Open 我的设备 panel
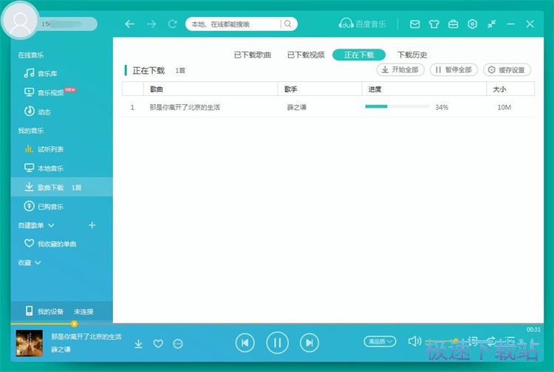The width and height of the screenshot is (554, 372). [x=61, y=311]
